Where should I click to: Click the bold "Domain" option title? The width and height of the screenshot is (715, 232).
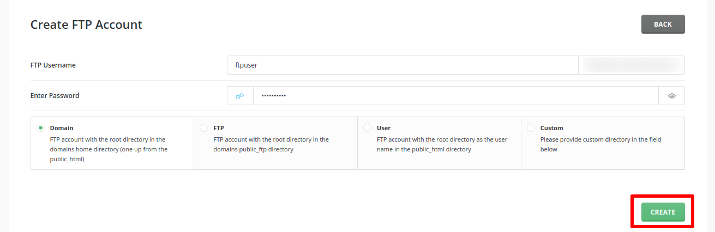pyautogui.click(x=62, y=128)
